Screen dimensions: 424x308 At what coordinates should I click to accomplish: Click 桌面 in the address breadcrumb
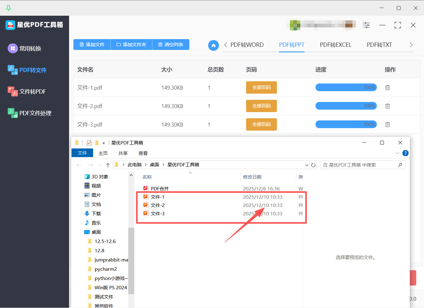(154, 165)
